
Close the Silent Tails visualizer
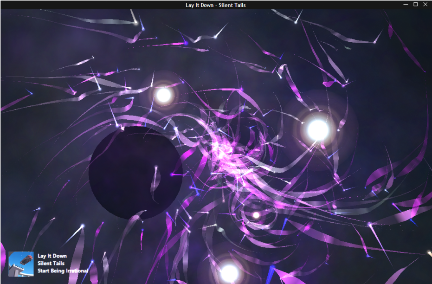[426, 4]
